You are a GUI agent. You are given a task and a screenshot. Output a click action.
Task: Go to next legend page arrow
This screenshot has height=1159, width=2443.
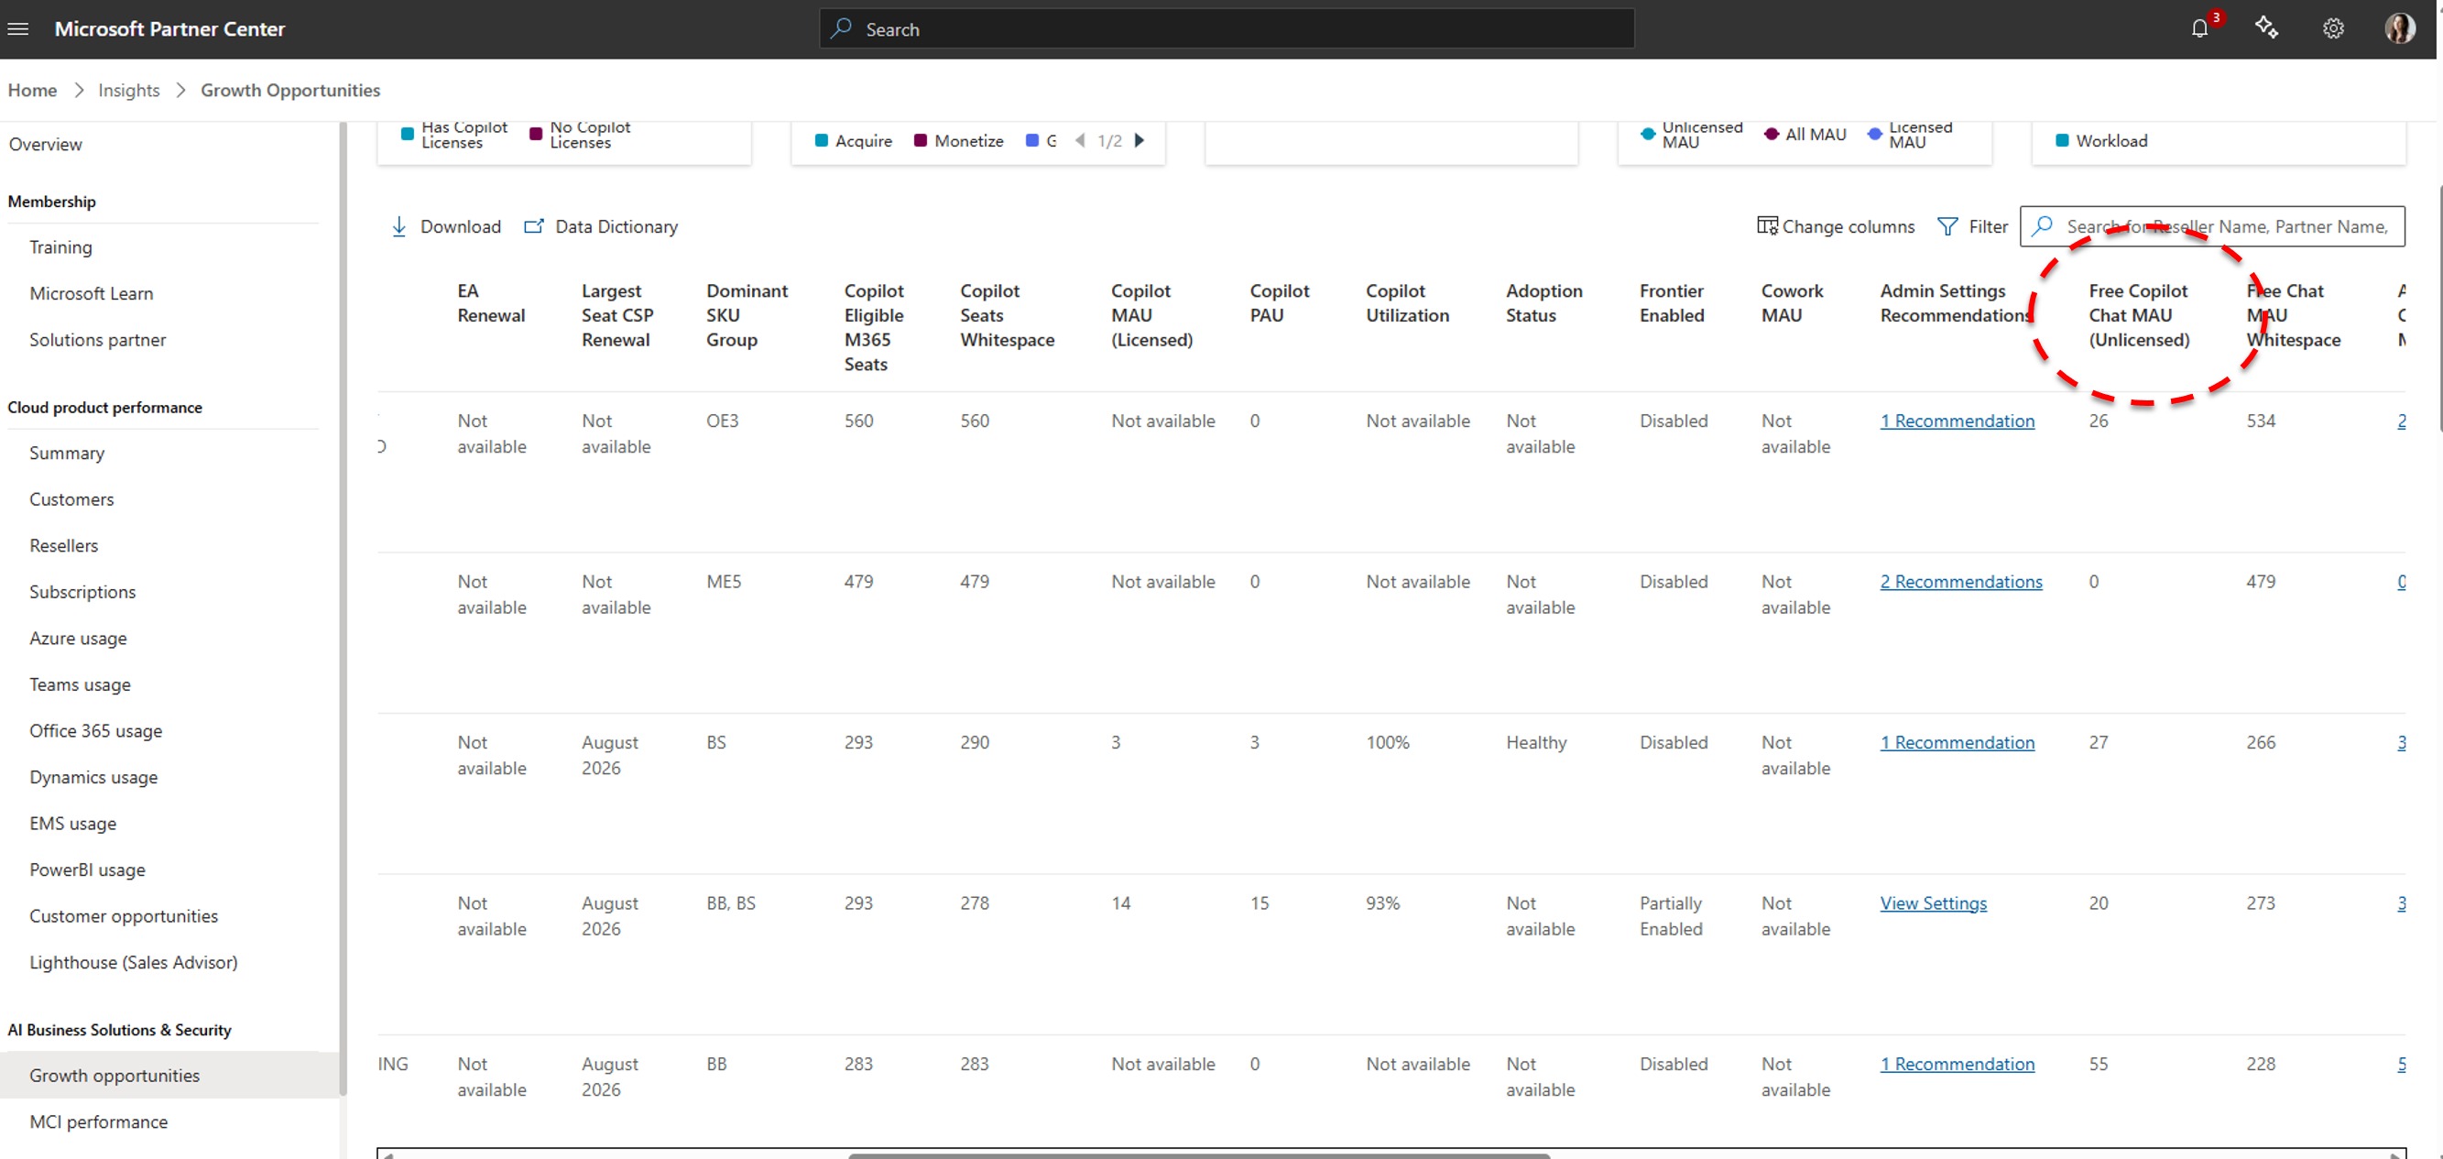point(1140,140)
